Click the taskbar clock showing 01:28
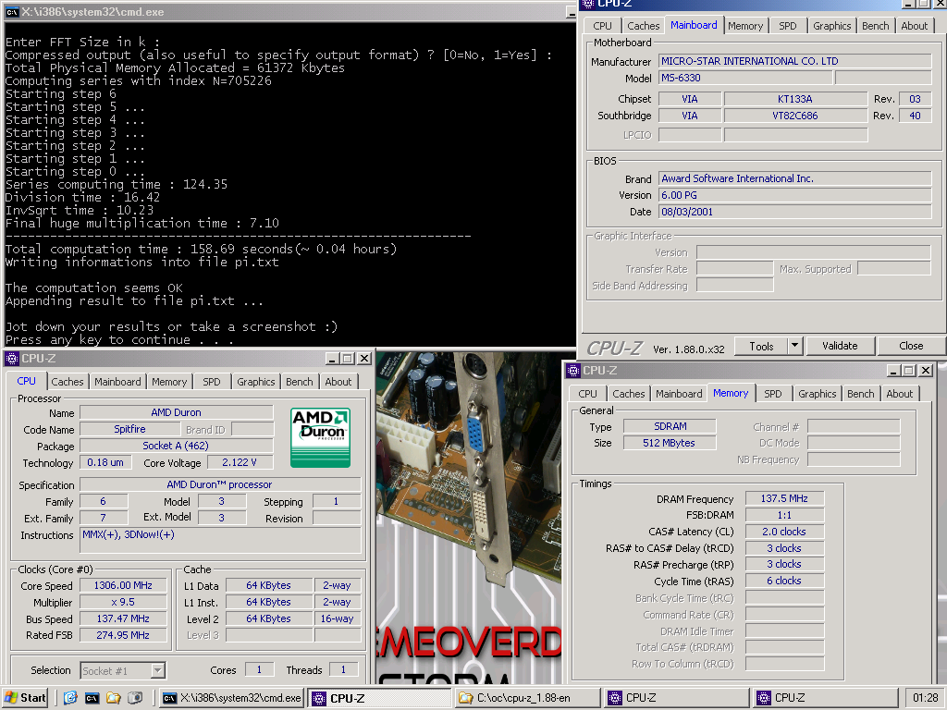This screenshot has height=710, width=947. pyautogui.click(x=925, y=698)
